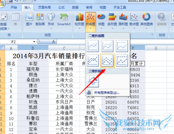Select the cell 赛欧

coord(33,124)
